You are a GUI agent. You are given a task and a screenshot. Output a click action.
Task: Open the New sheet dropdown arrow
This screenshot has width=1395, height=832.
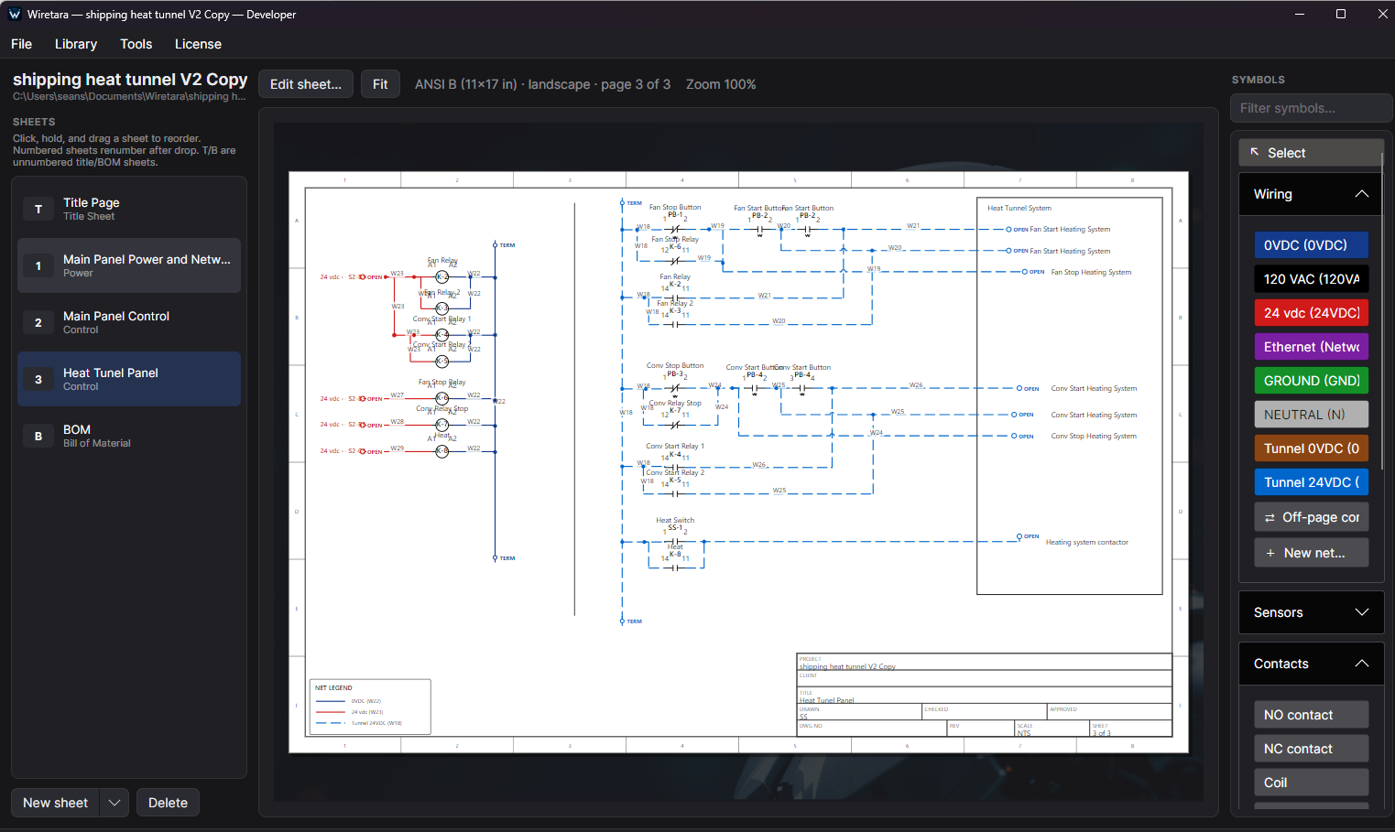(x=114, y=803)
